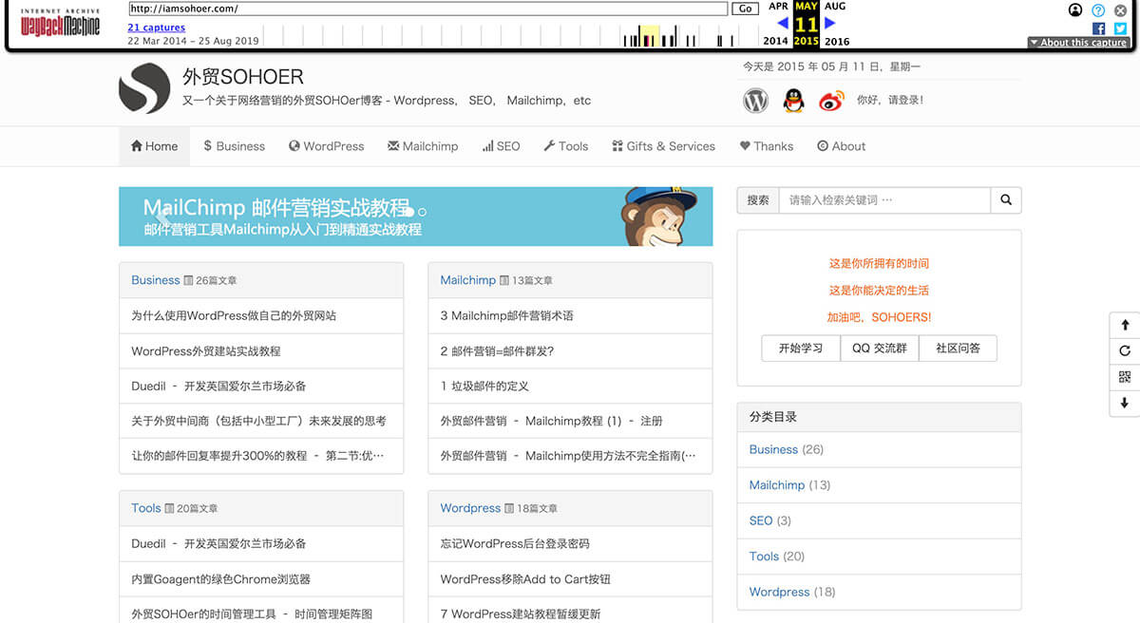Open article 3 Mailchimp邮件营销术语
Viewport: 1140px width, 623px height.
point(507,315)
